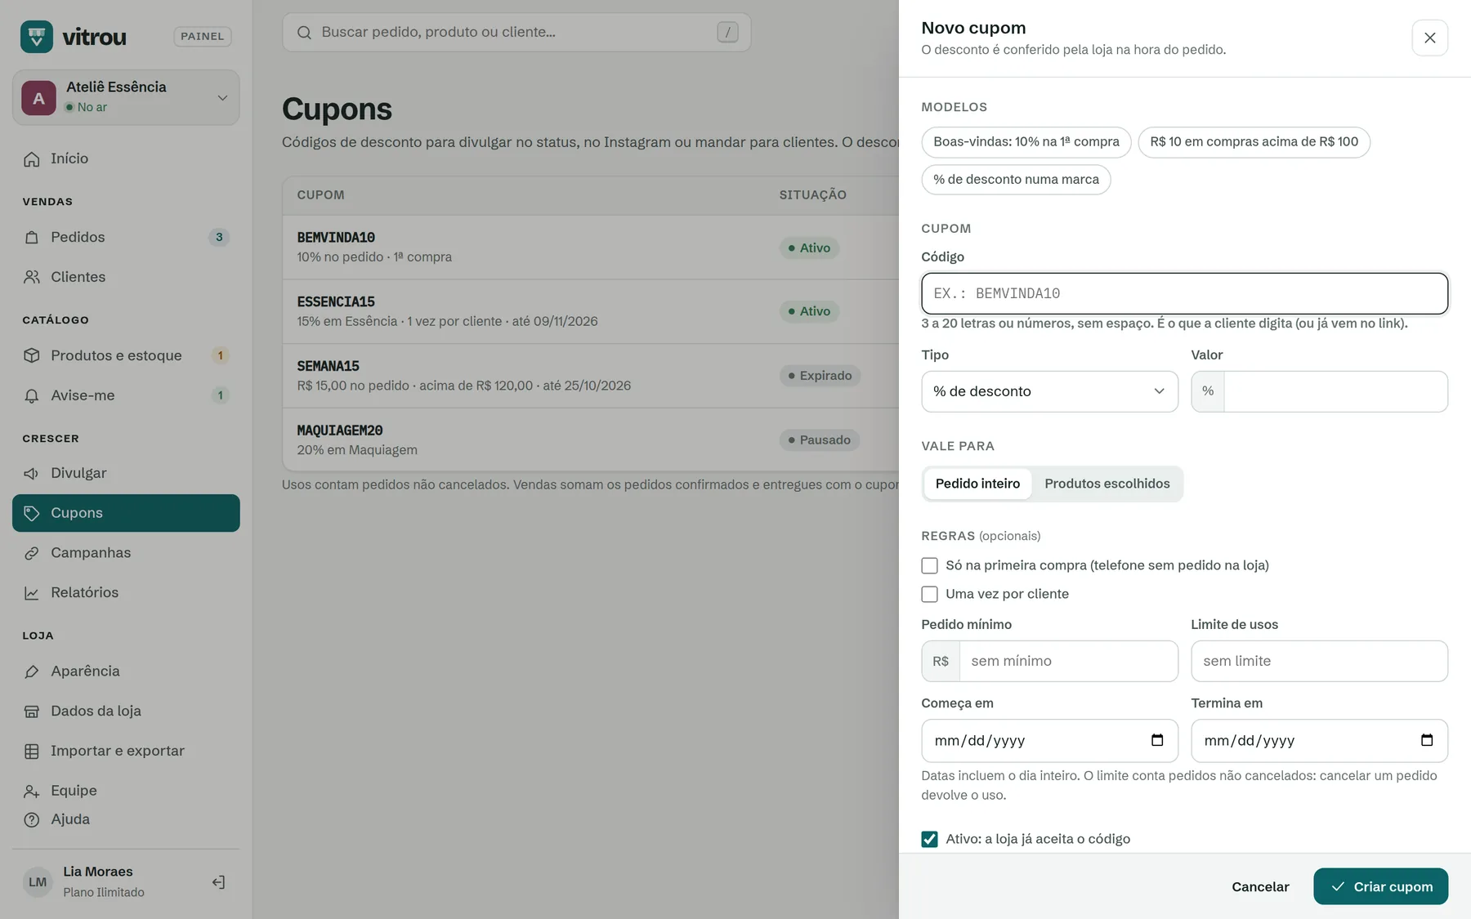Viewport: 1471px width, 919px height.
Task: Click the vitrou logo icon
Action: pos(37,37)
